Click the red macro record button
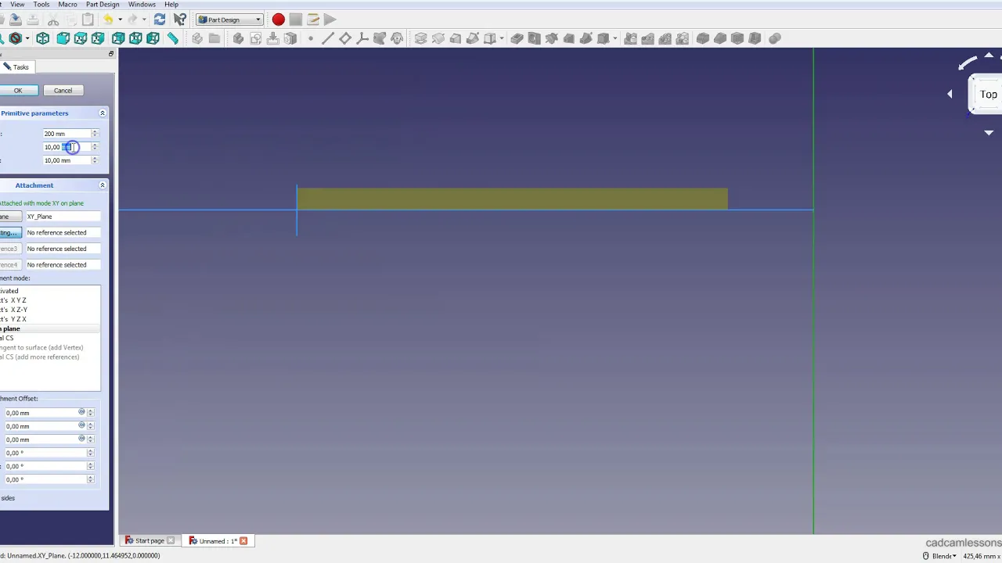 [278, 20]
